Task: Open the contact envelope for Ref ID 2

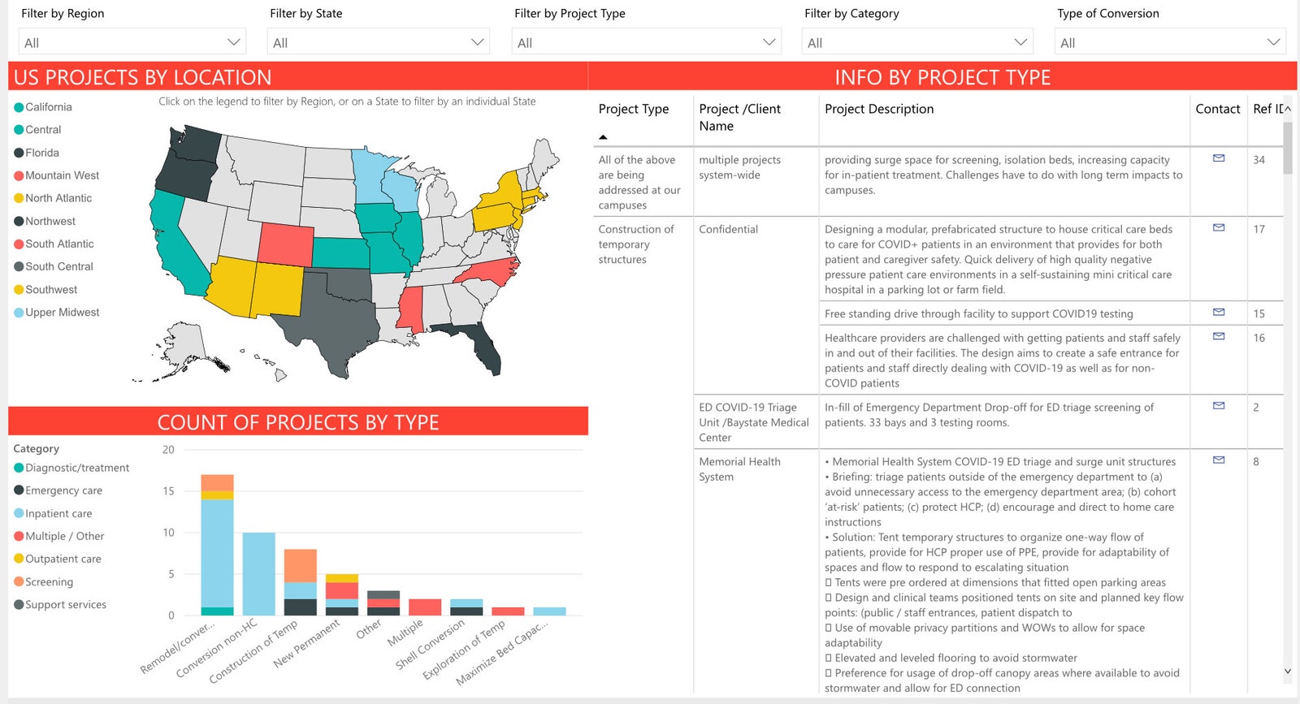Action: click(x=1219, y=405)
